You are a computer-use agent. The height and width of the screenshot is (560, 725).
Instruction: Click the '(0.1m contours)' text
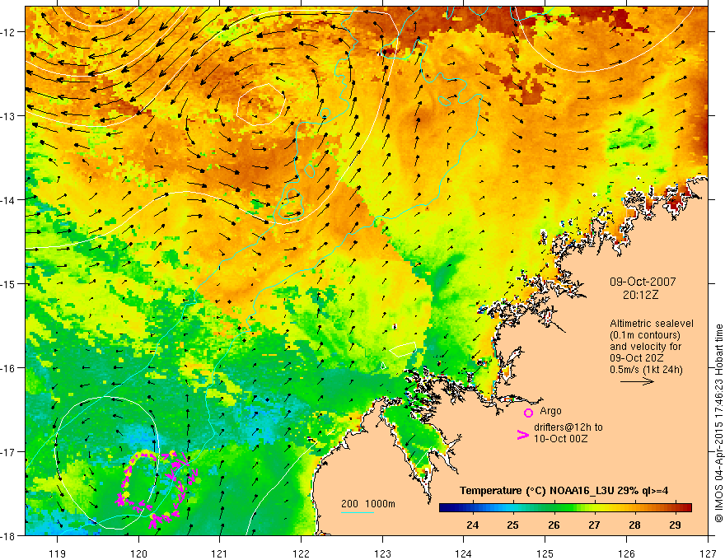[645, 335]
